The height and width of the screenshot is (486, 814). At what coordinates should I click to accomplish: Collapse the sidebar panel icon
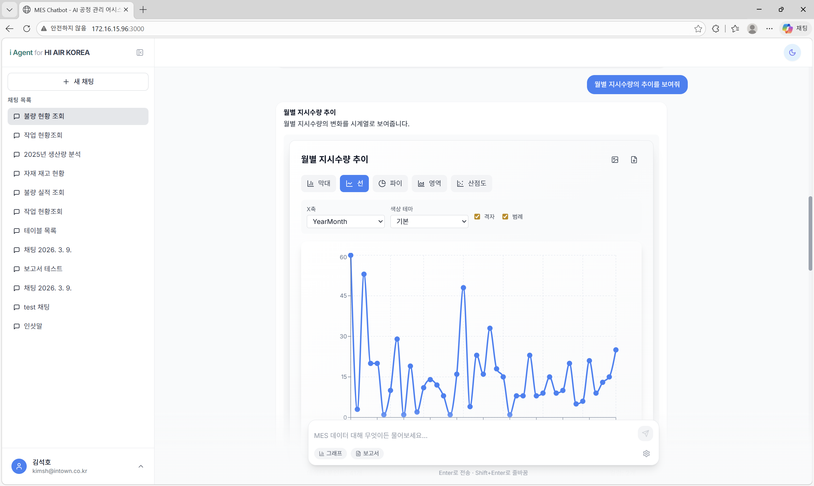tap(140, 52)
